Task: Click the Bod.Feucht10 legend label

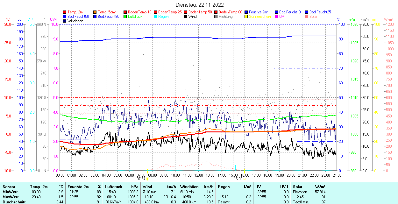Action: [290, 12]
